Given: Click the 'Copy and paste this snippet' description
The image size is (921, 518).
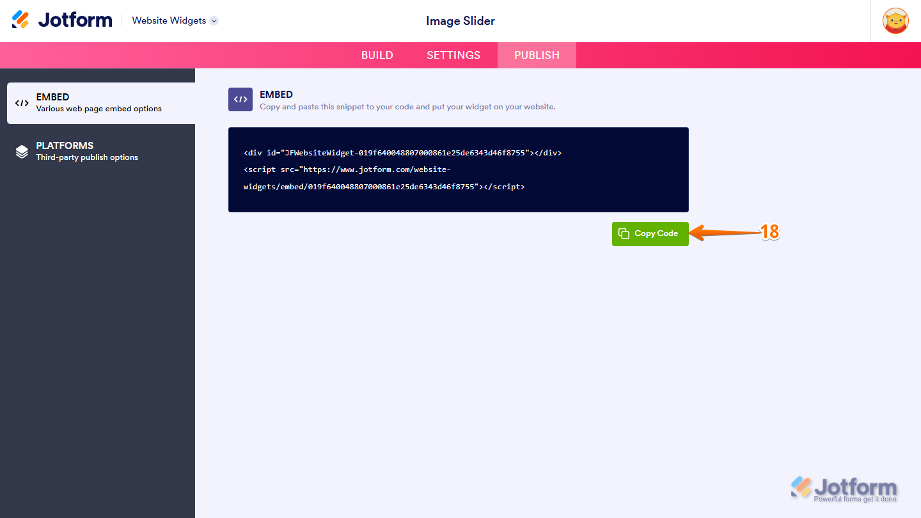Looking at the screenshot, I should [x=407, y=107].
